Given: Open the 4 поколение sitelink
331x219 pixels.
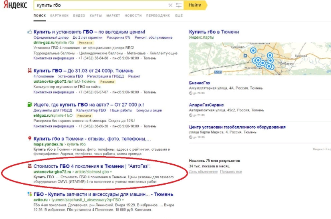Looking at the screenshot, I should (x=44, y=76).
